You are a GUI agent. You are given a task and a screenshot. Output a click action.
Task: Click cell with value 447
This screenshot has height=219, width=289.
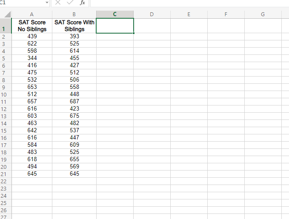tap(74, 138)
